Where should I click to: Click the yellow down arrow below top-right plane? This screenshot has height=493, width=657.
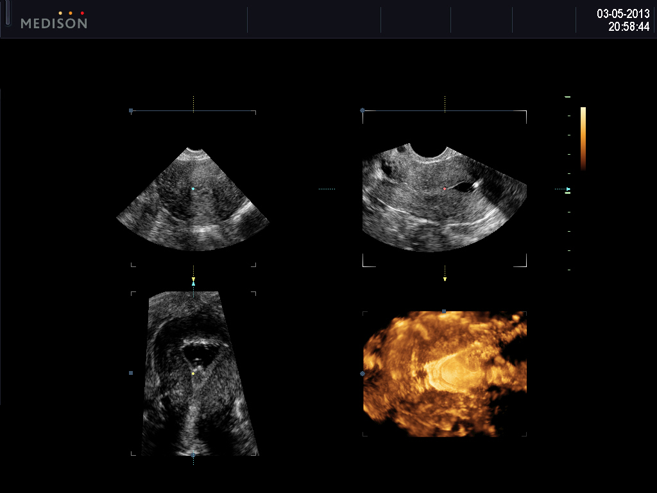click(445, 279)
